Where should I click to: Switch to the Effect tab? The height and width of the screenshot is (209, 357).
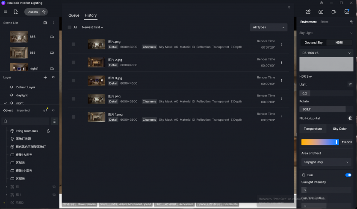click(x=325, y=22)
